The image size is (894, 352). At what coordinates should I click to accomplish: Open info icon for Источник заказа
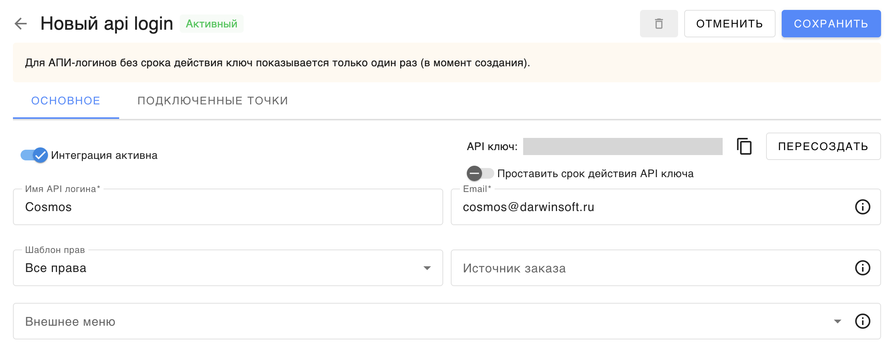point(862,268)
